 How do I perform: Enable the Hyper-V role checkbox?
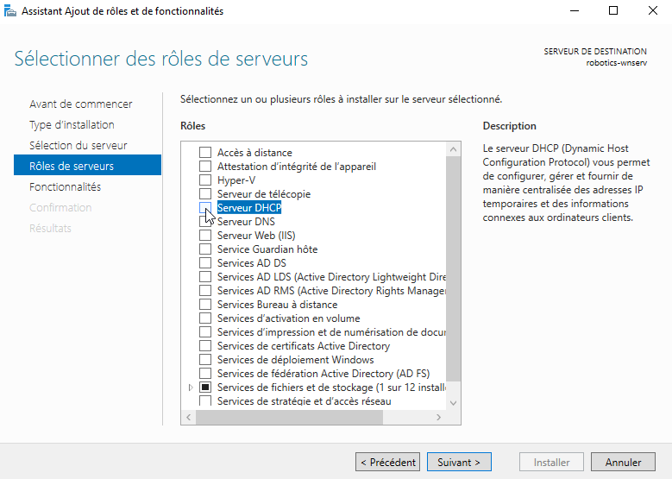205,180
